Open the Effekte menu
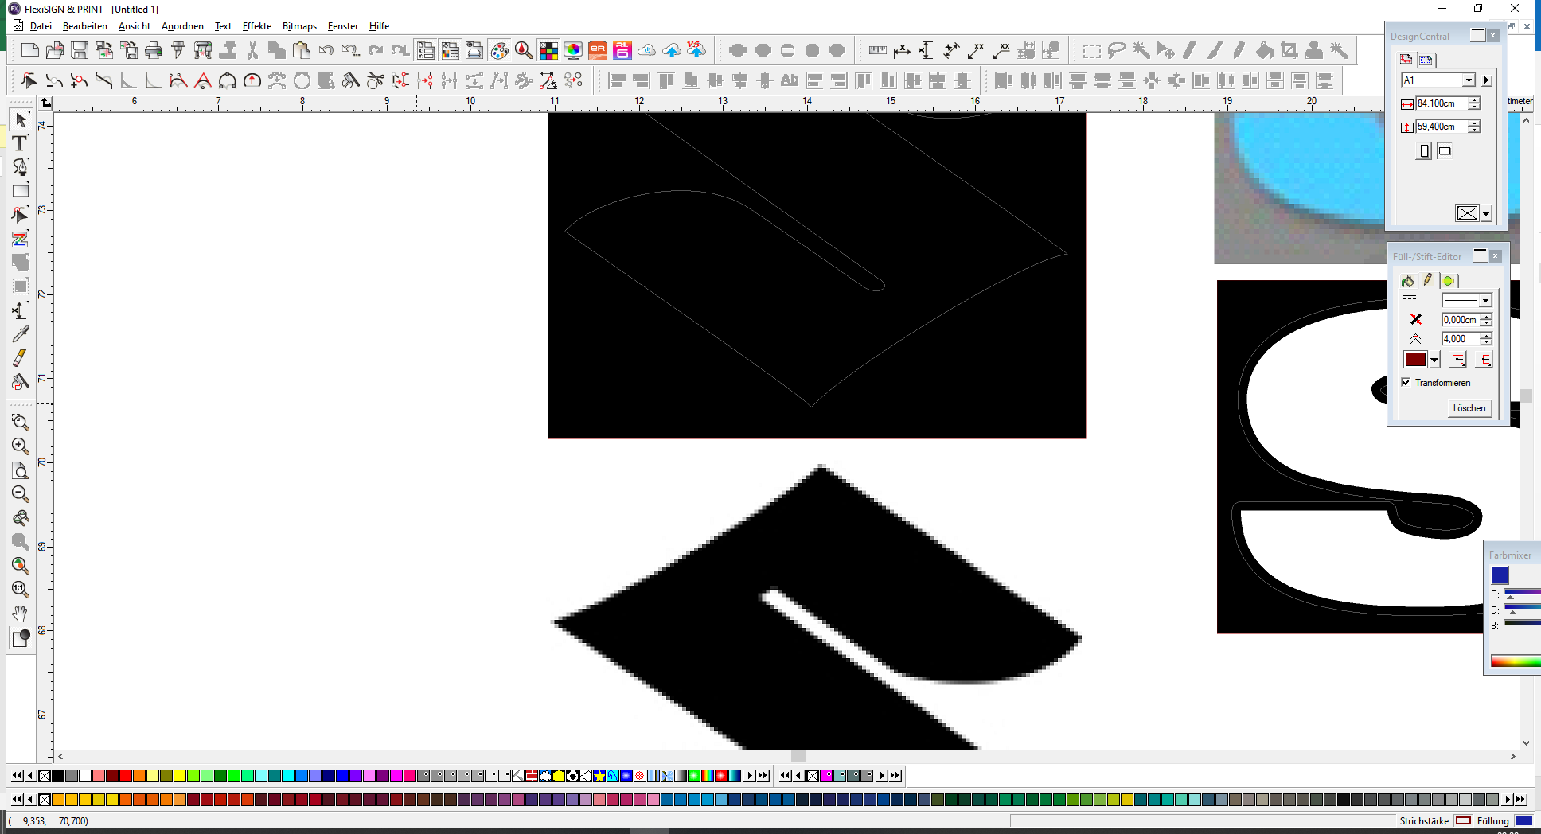The width and height of the screenshot is (1541, 834). point(256,26)
